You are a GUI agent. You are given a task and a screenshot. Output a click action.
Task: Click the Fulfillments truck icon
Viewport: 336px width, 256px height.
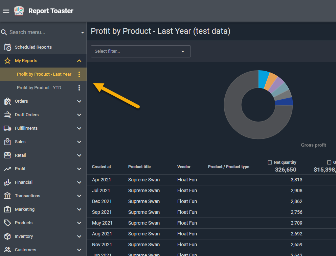[7, 128]
